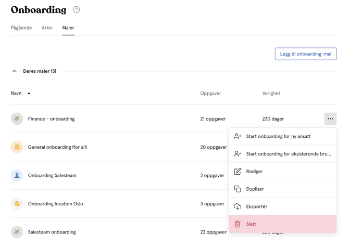
Task: Click the Oppgaver column header
Action: point(210,94)
